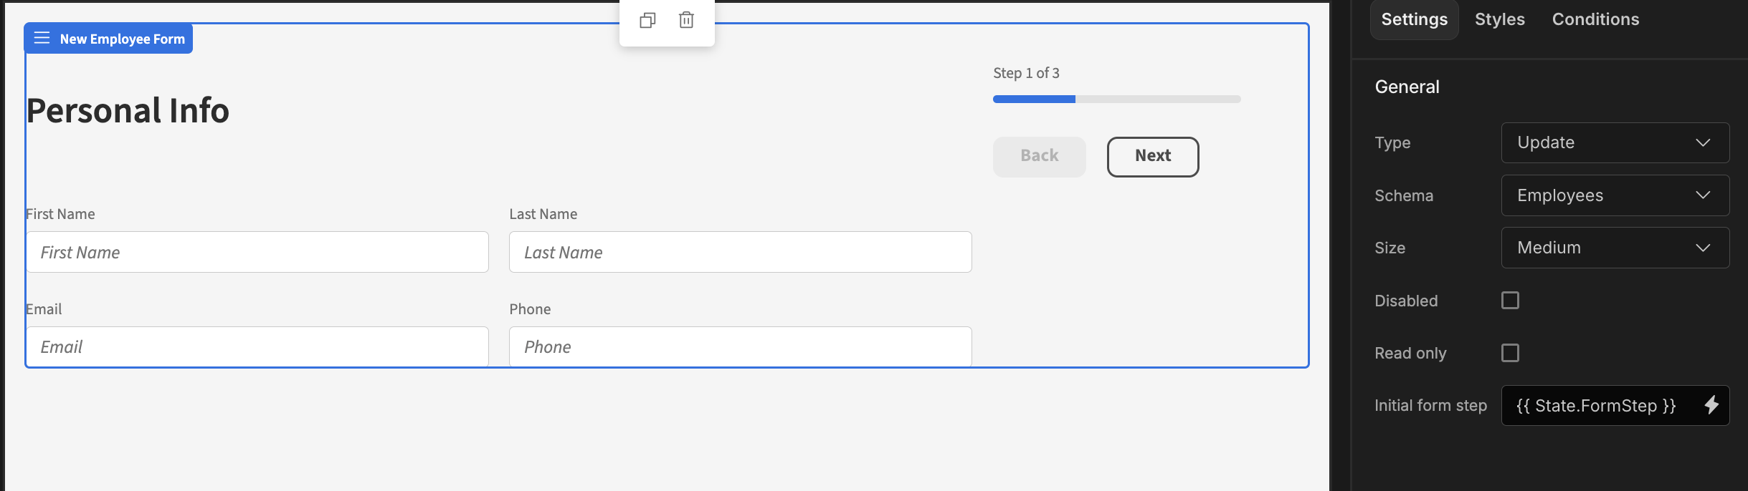Click into the Last Name field
The width and height of the screenshot is (1748, 491).
tap(740, 252)
